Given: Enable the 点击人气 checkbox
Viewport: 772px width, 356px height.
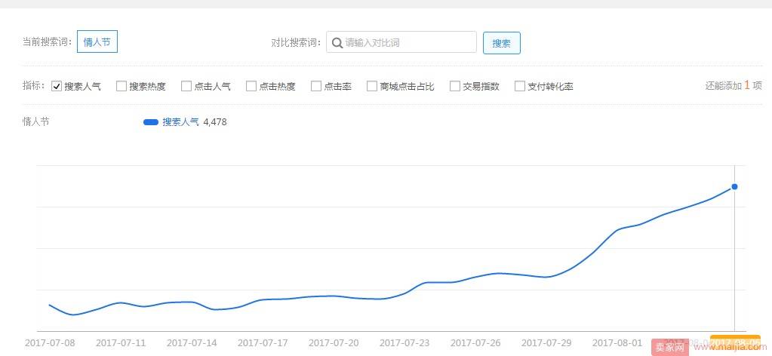Looking at the screenshot, I should click(186, 86).
